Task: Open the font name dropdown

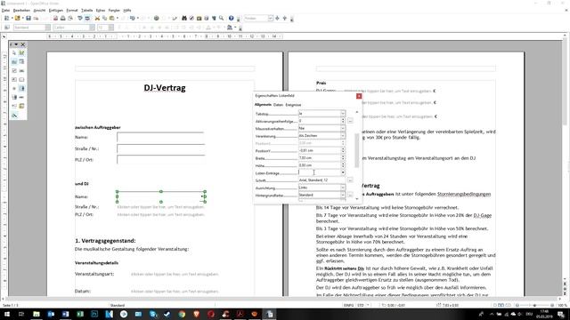Action: [92, 28]
